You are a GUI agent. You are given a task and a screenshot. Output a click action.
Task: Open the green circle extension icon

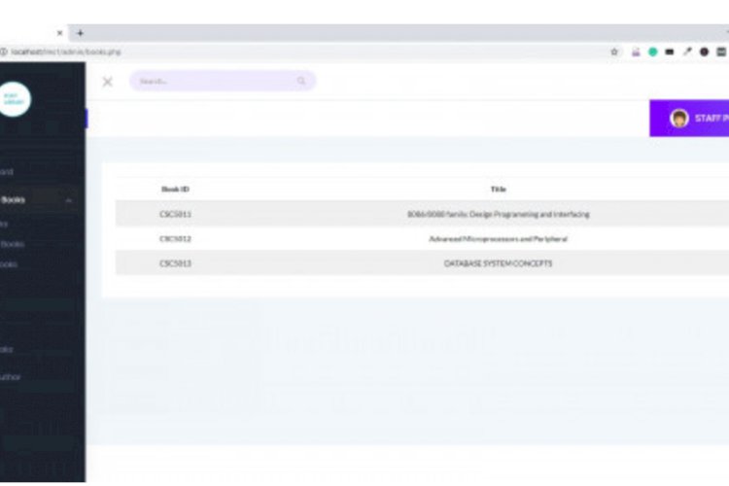click(653, 52)
